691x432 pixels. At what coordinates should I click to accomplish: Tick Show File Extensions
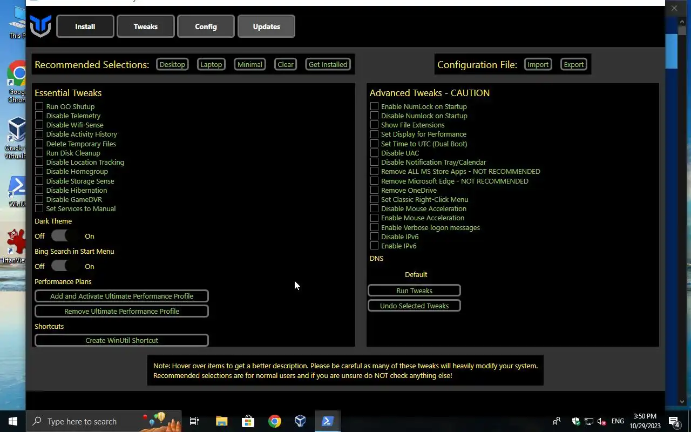click(x=374, y=125)
